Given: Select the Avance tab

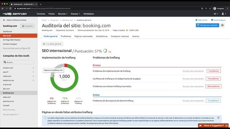Looking at the screenshot, I should coord(136,36).
